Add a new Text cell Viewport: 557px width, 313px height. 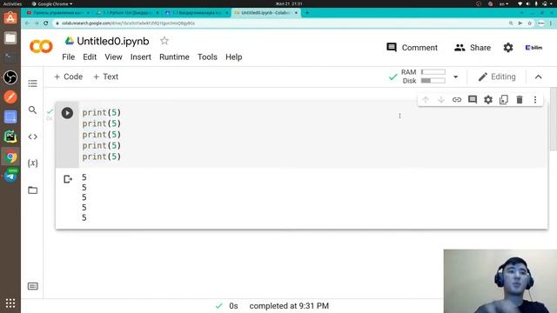click(x=105, y=77)
